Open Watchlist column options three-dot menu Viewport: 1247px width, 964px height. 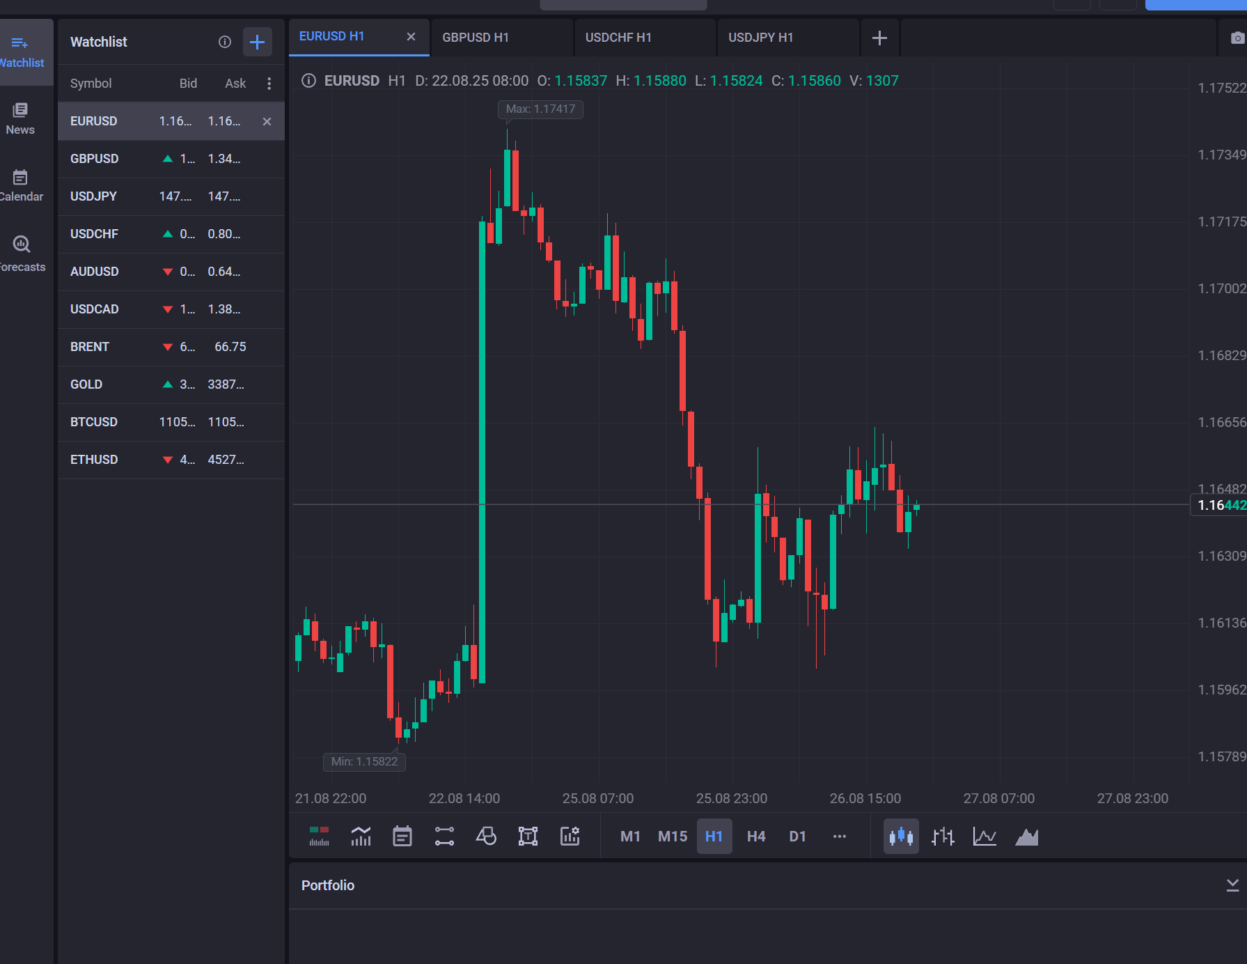(x=269, y=84)
